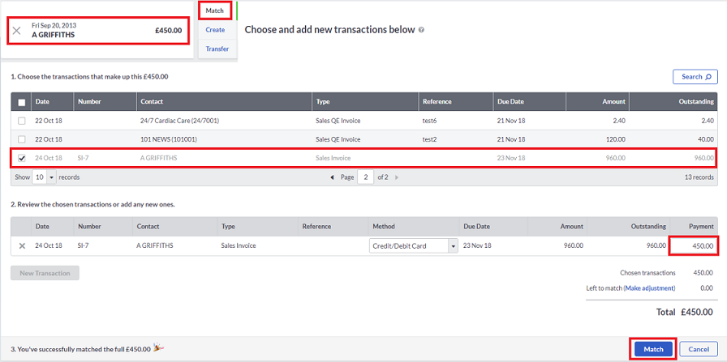Go to previous page arrow
Image resolution: width=727 pixels, height=362 pixels.
pyautogui.click(x=331, y=177)
